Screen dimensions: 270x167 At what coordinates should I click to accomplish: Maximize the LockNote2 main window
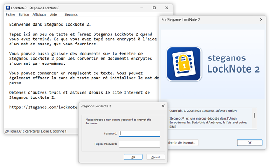coord(154,8)
